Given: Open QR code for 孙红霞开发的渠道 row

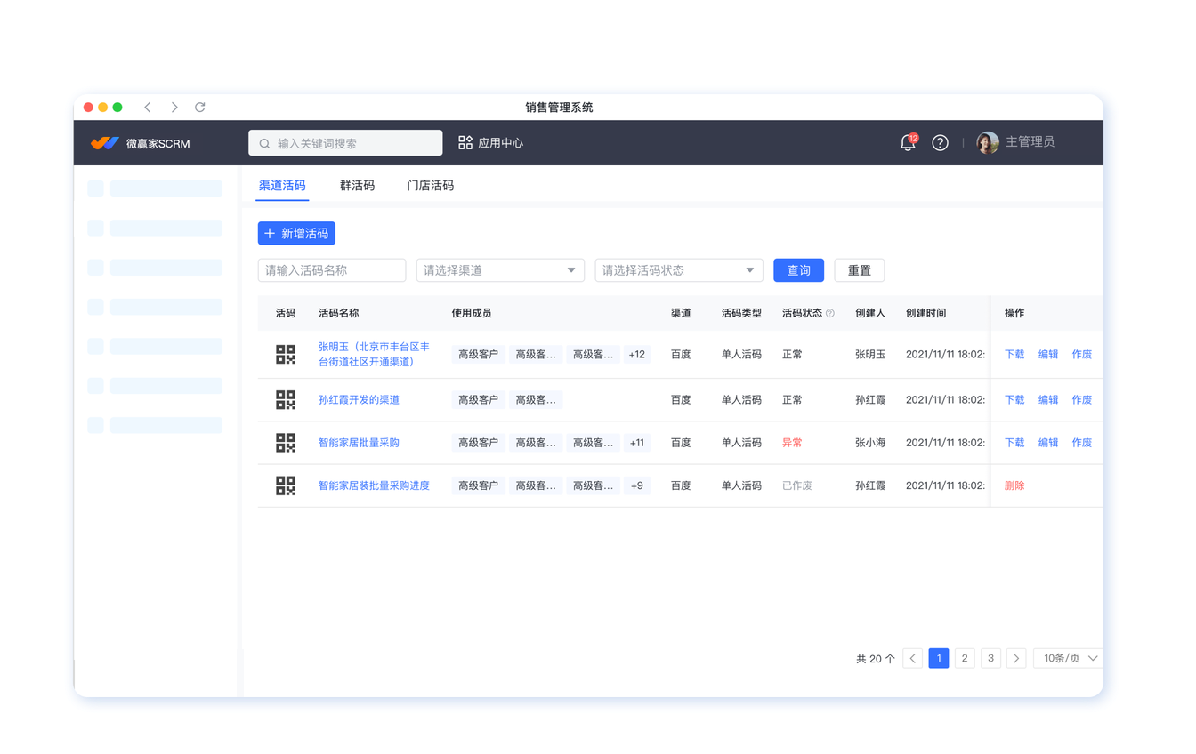Looking at the screenshot, I should [286, 400].
